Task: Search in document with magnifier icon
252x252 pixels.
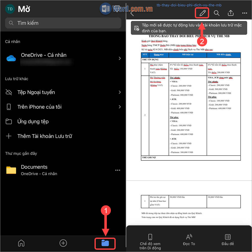Action: coord(217,13)
